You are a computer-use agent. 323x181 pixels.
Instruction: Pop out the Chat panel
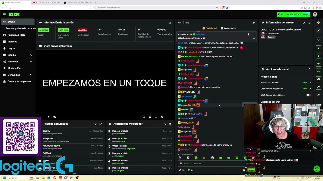(x=253, y=23)
